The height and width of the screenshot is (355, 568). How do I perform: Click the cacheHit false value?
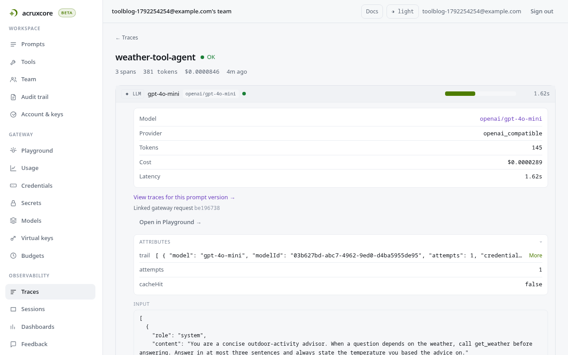click(x=533, y=284)
